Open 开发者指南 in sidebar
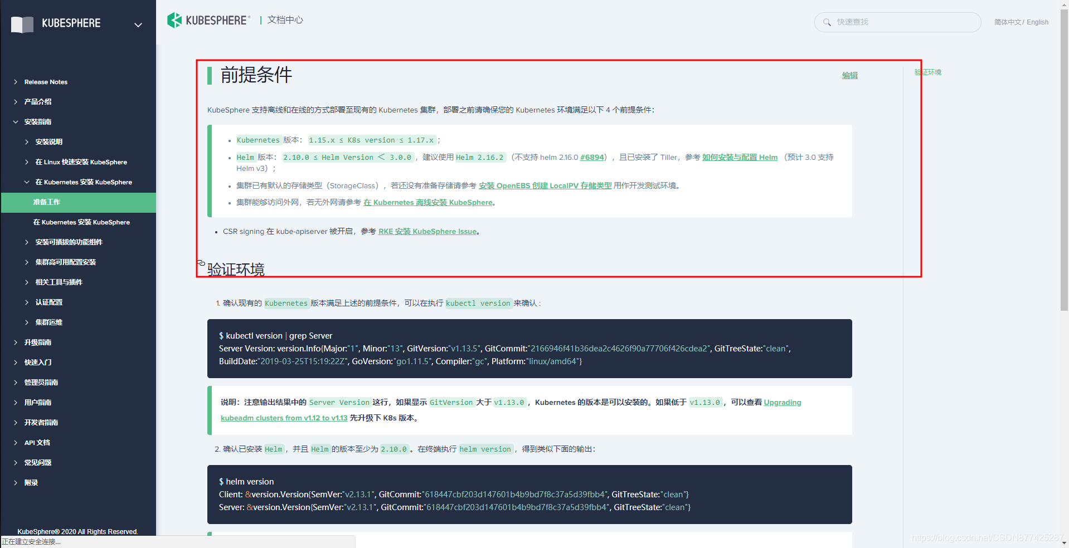Screen dimensions: 1069x548 coord(41,423)
